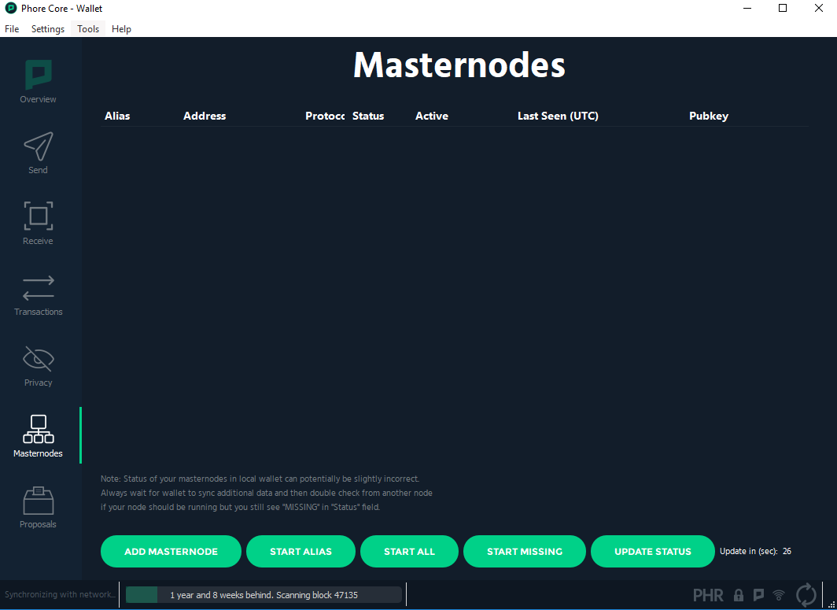Click the Phore Core title bar logo

click(11, 9)
